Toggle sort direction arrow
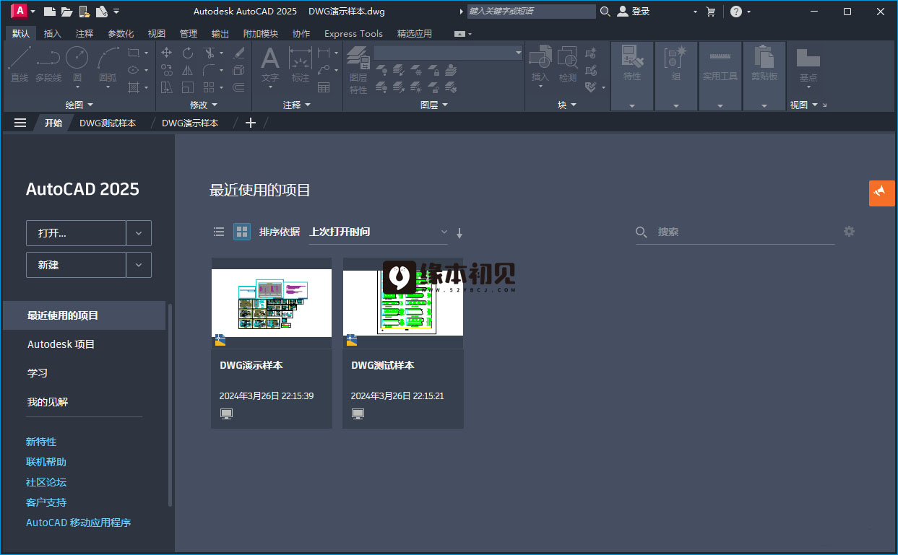 coord(459,232)
